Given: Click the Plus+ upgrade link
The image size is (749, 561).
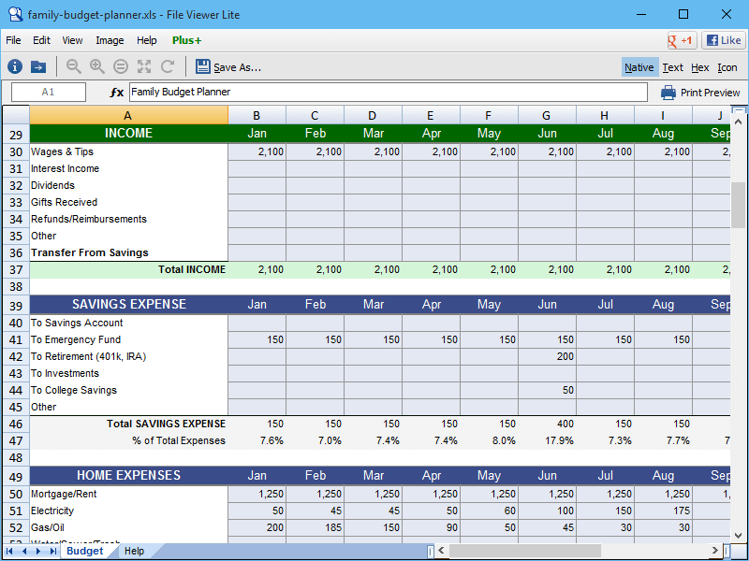Looking at the screenshot, I should (x=186, y=40).
